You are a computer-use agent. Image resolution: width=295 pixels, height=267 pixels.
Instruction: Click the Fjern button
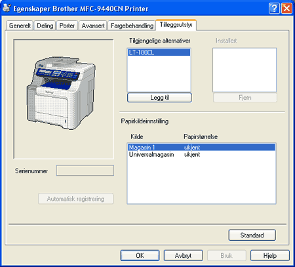(x=245, y=98)
